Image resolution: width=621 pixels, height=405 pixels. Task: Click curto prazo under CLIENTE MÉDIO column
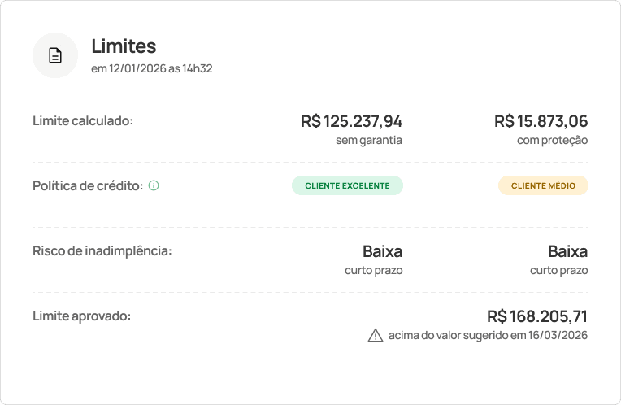[559, 270]
